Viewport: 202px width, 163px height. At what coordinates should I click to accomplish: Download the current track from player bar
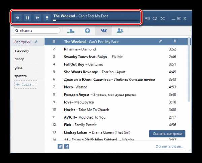(x=47, y=18)
